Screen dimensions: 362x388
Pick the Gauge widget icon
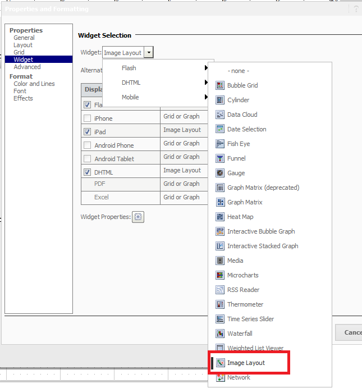tap(220, 173)
